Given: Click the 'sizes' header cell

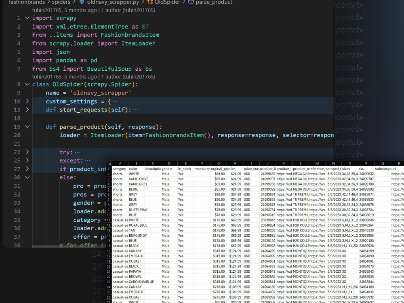Looking at the screenshot, I should point(349,169).
